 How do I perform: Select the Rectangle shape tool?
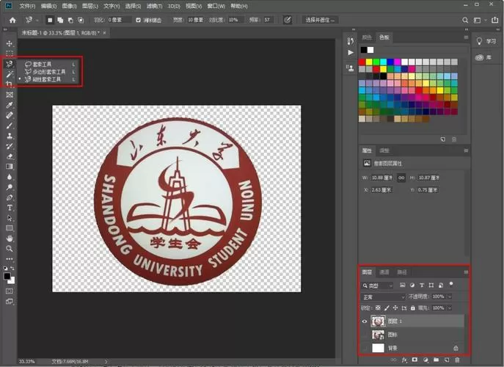pos(10,228)
